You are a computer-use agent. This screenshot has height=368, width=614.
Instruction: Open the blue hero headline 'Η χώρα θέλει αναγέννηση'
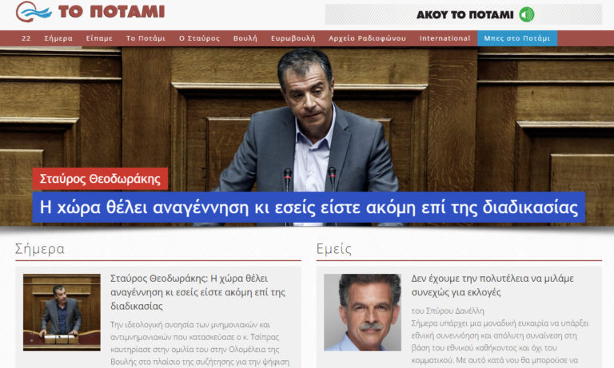tap(309, 208)
